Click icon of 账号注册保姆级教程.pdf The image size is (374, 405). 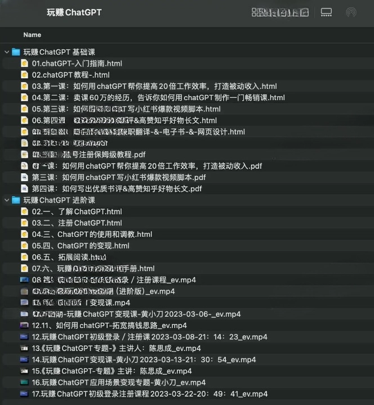pyautogui.click(x=24, y=155)
